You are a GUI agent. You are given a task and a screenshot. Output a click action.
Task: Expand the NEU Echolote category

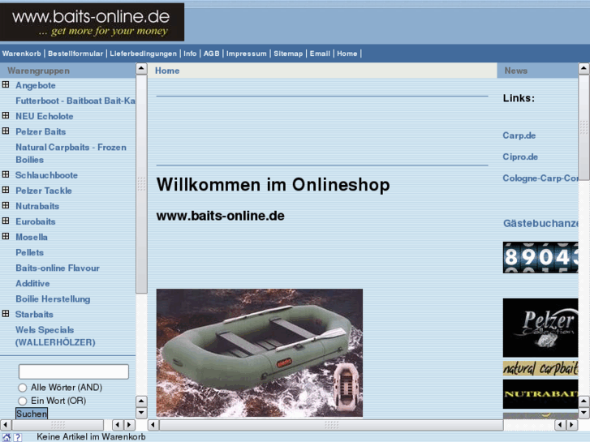pos(6,115)
